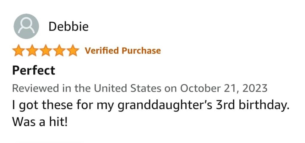Viewport: 305px width, 143px height.
Task: Click the October 21, 2023 date
Action: pos(224,88)
